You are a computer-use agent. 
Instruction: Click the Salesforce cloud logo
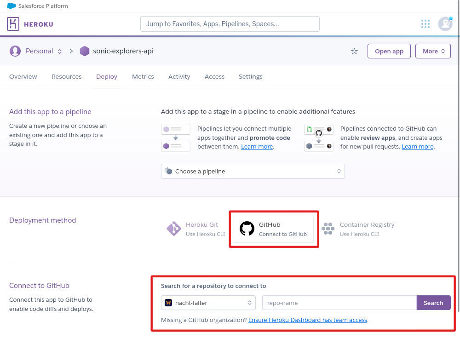coord(11,6)
